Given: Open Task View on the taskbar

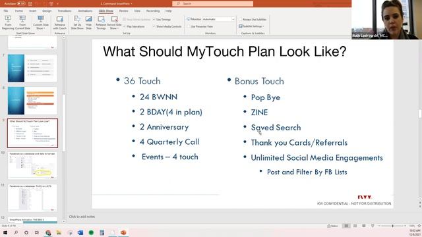Looking at the screenshot, I should click(37, 232).
